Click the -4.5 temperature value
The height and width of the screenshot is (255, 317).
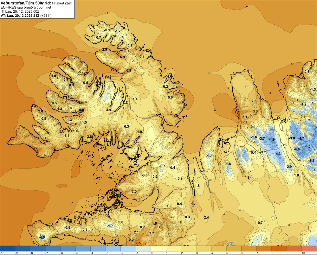pyautogui.click(x=307, y=146)
